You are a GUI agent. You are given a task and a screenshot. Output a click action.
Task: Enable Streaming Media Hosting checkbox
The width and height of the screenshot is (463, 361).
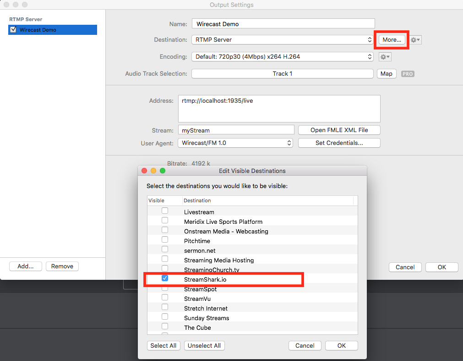pyautogui.click(x=165, y=259)
